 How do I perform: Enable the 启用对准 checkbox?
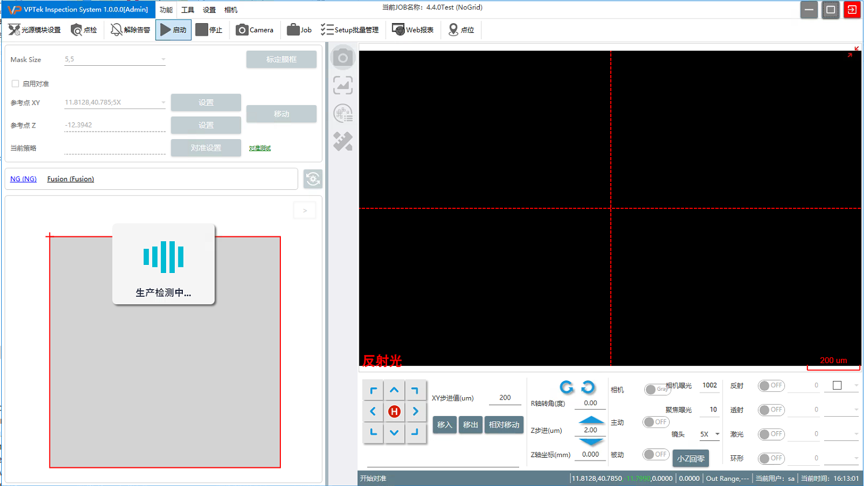[16, 84]
